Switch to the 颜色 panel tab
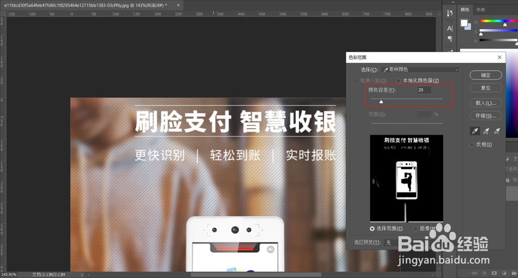 (465, 10)
